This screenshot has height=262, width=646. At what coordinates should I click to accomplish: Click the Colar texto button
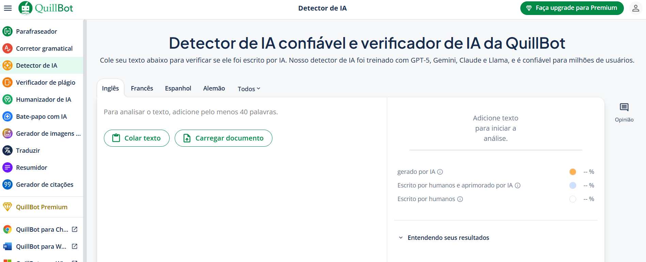coord(137,138)
